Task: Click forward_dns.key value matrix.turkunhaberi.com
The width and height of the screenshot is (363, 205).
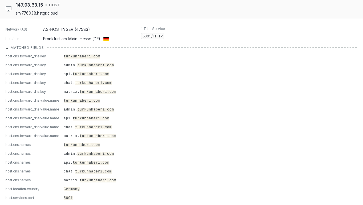Action: (x=90, y=92)
